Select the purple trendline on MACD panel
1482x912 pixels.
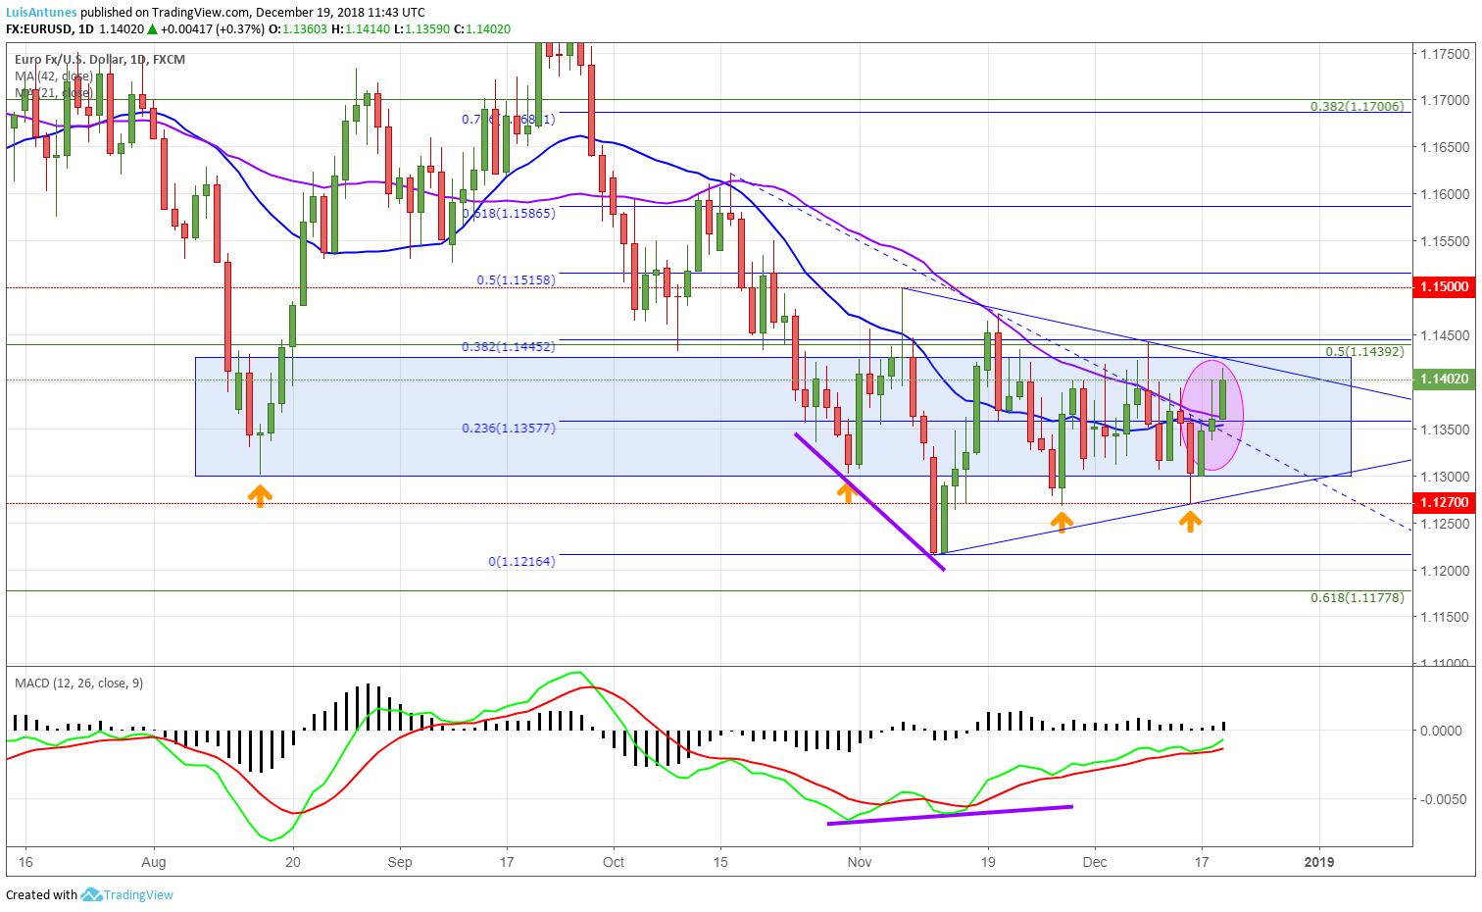(x=950, y=815)
